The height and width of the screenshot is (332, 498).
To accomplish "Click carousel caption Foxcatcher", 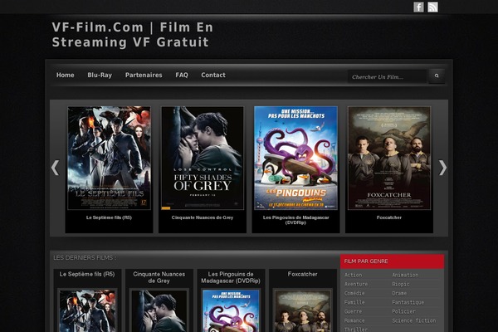I will (x=389, y=217).
